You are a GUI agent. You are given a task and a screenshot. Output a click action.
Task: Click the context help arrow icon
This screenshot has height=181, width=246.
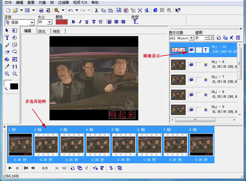click(178, 10)
